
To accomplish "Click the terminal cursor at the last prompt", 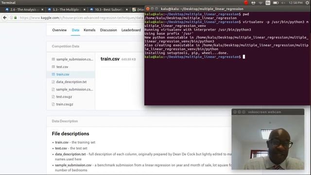I will (x=244, y=57).
